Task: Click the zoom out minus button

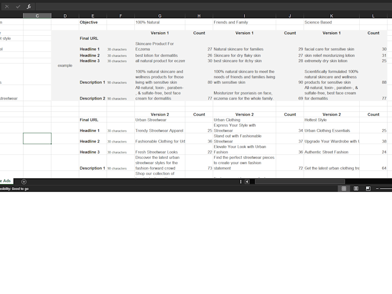Action: point(377,189)
